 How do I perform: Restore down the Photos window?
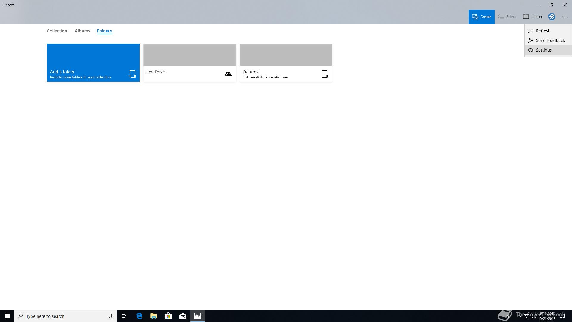click(551, 5)
